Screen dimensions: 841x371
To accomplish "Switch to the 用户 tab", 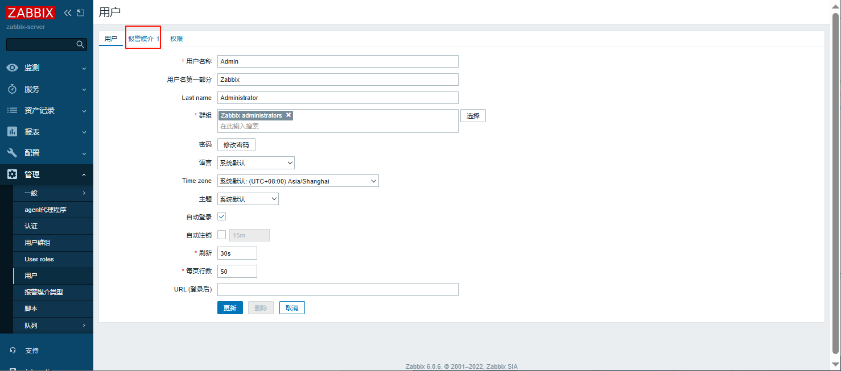I will pos(111,39).
